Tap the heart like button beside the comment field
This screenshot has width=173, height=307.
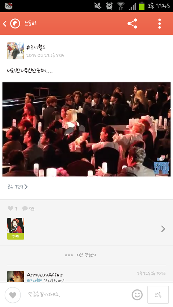[13, 295]
